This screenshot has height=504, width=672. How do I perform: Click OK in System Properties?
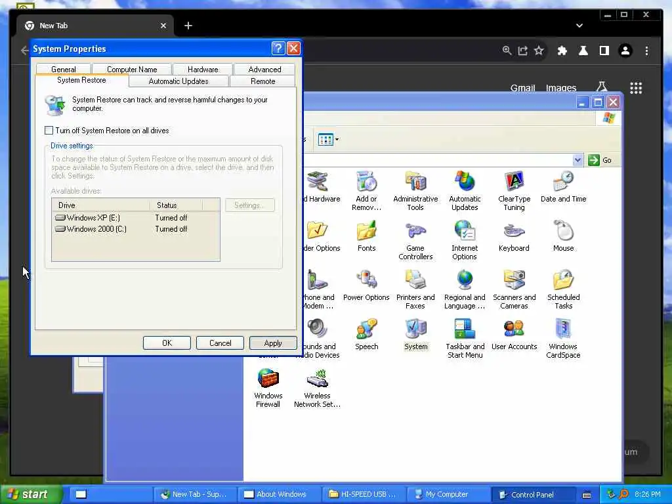coord(167,343)
